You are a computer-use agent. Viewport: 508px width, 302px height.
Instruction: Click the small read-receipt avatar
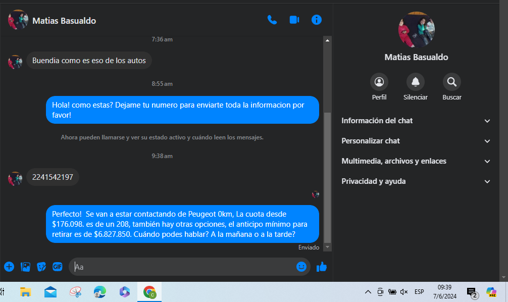coord(316,194)
